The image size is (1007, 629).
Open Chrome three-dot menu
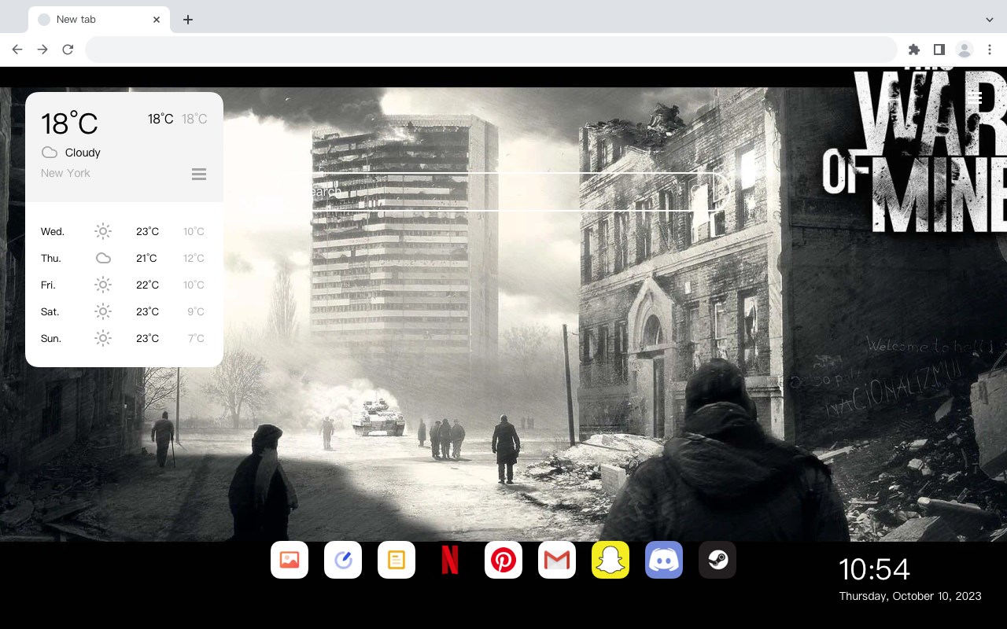coord(990,50)
